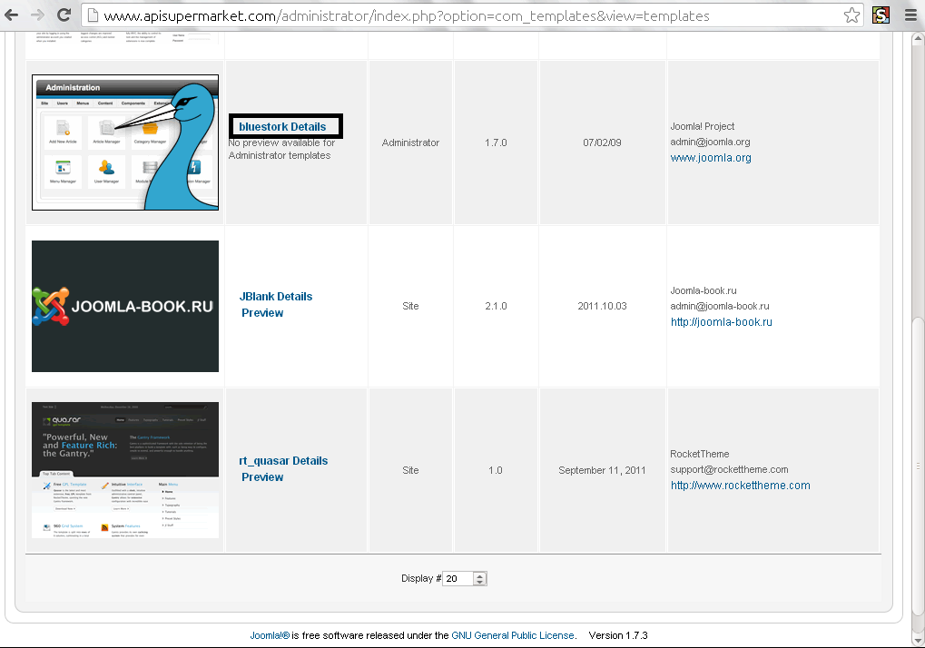Click the browser forward arrow
This screenshot has height=648, width=925.
(37, 15)
